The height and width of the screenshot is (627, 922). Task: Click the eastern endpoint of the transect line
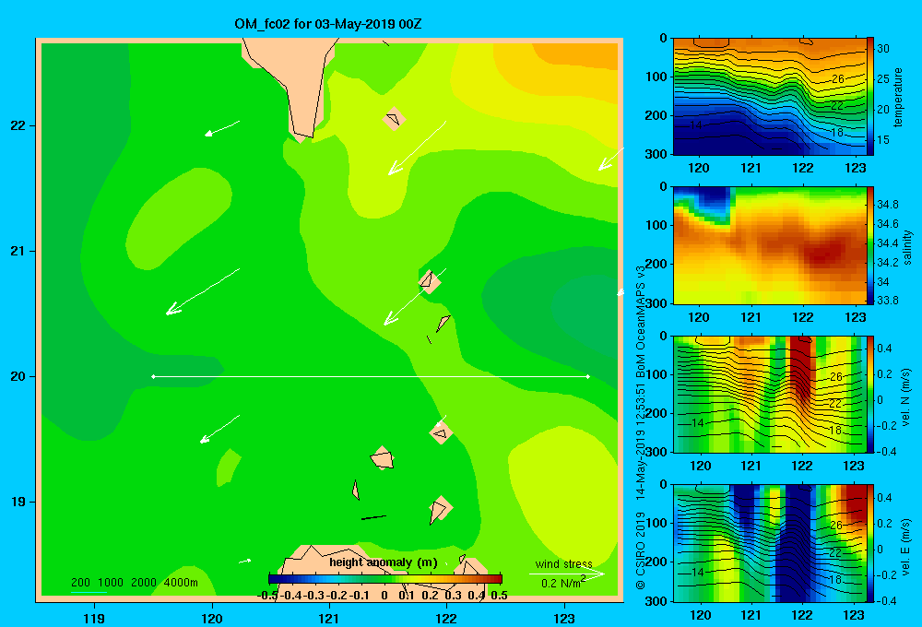pyautogui.click(x=588, y=376)
